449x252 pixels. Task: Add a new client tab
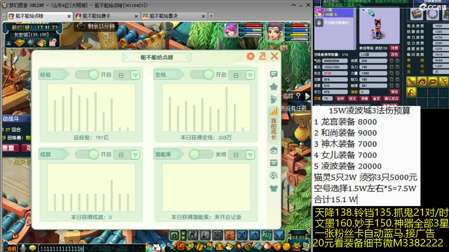coord(211,16)
